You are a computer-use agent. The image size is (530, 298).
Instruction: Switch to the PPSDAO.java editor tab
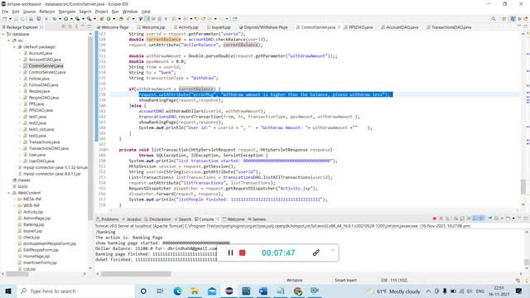(x=359, y=27)
